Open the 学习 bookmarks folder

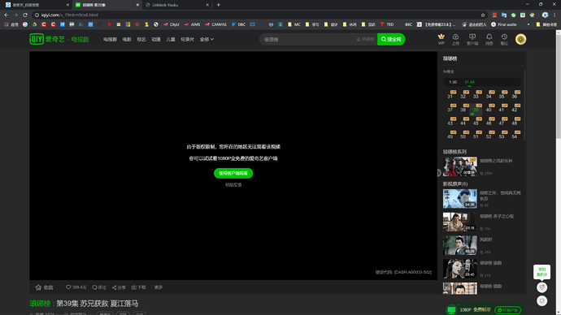pyautogui.click(x=312, y=24)
